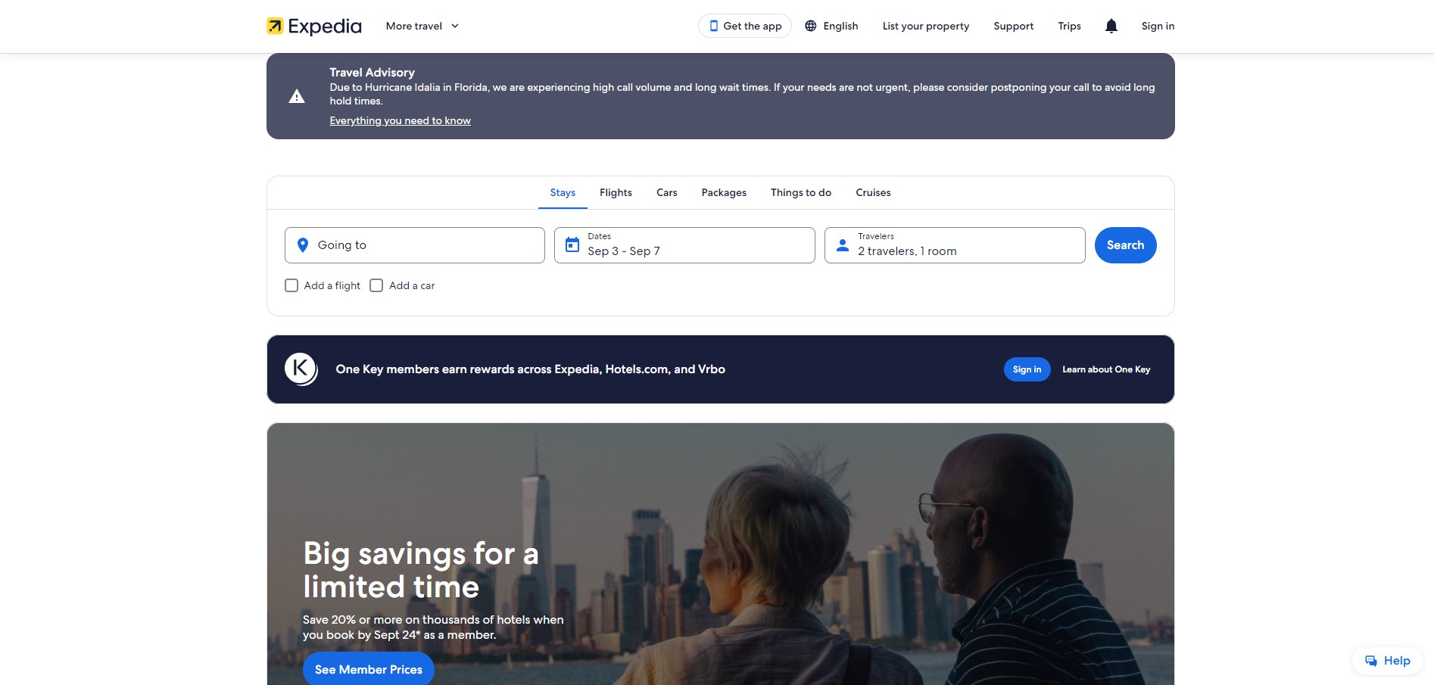Viewport: 1434px width, 685px height.
Task: Click the Help chat bubble icon
Action: [1371, 661]
